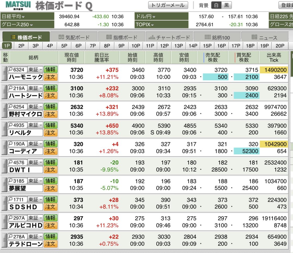The height and width of the screenshot is (253, 293).
Task: Grab the move handle of ハートシード row
Action: pyautogui.click(x=4, y=92)
